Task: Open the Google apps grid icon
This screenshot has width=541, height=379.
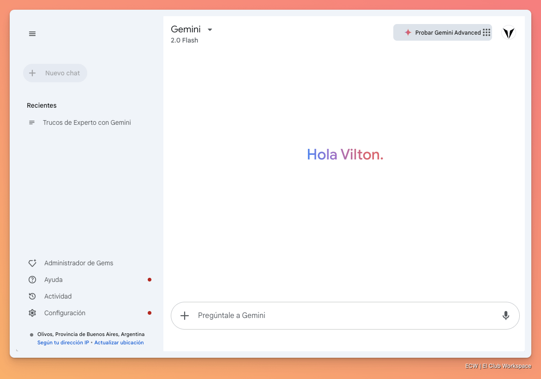Action: [487, 32]
